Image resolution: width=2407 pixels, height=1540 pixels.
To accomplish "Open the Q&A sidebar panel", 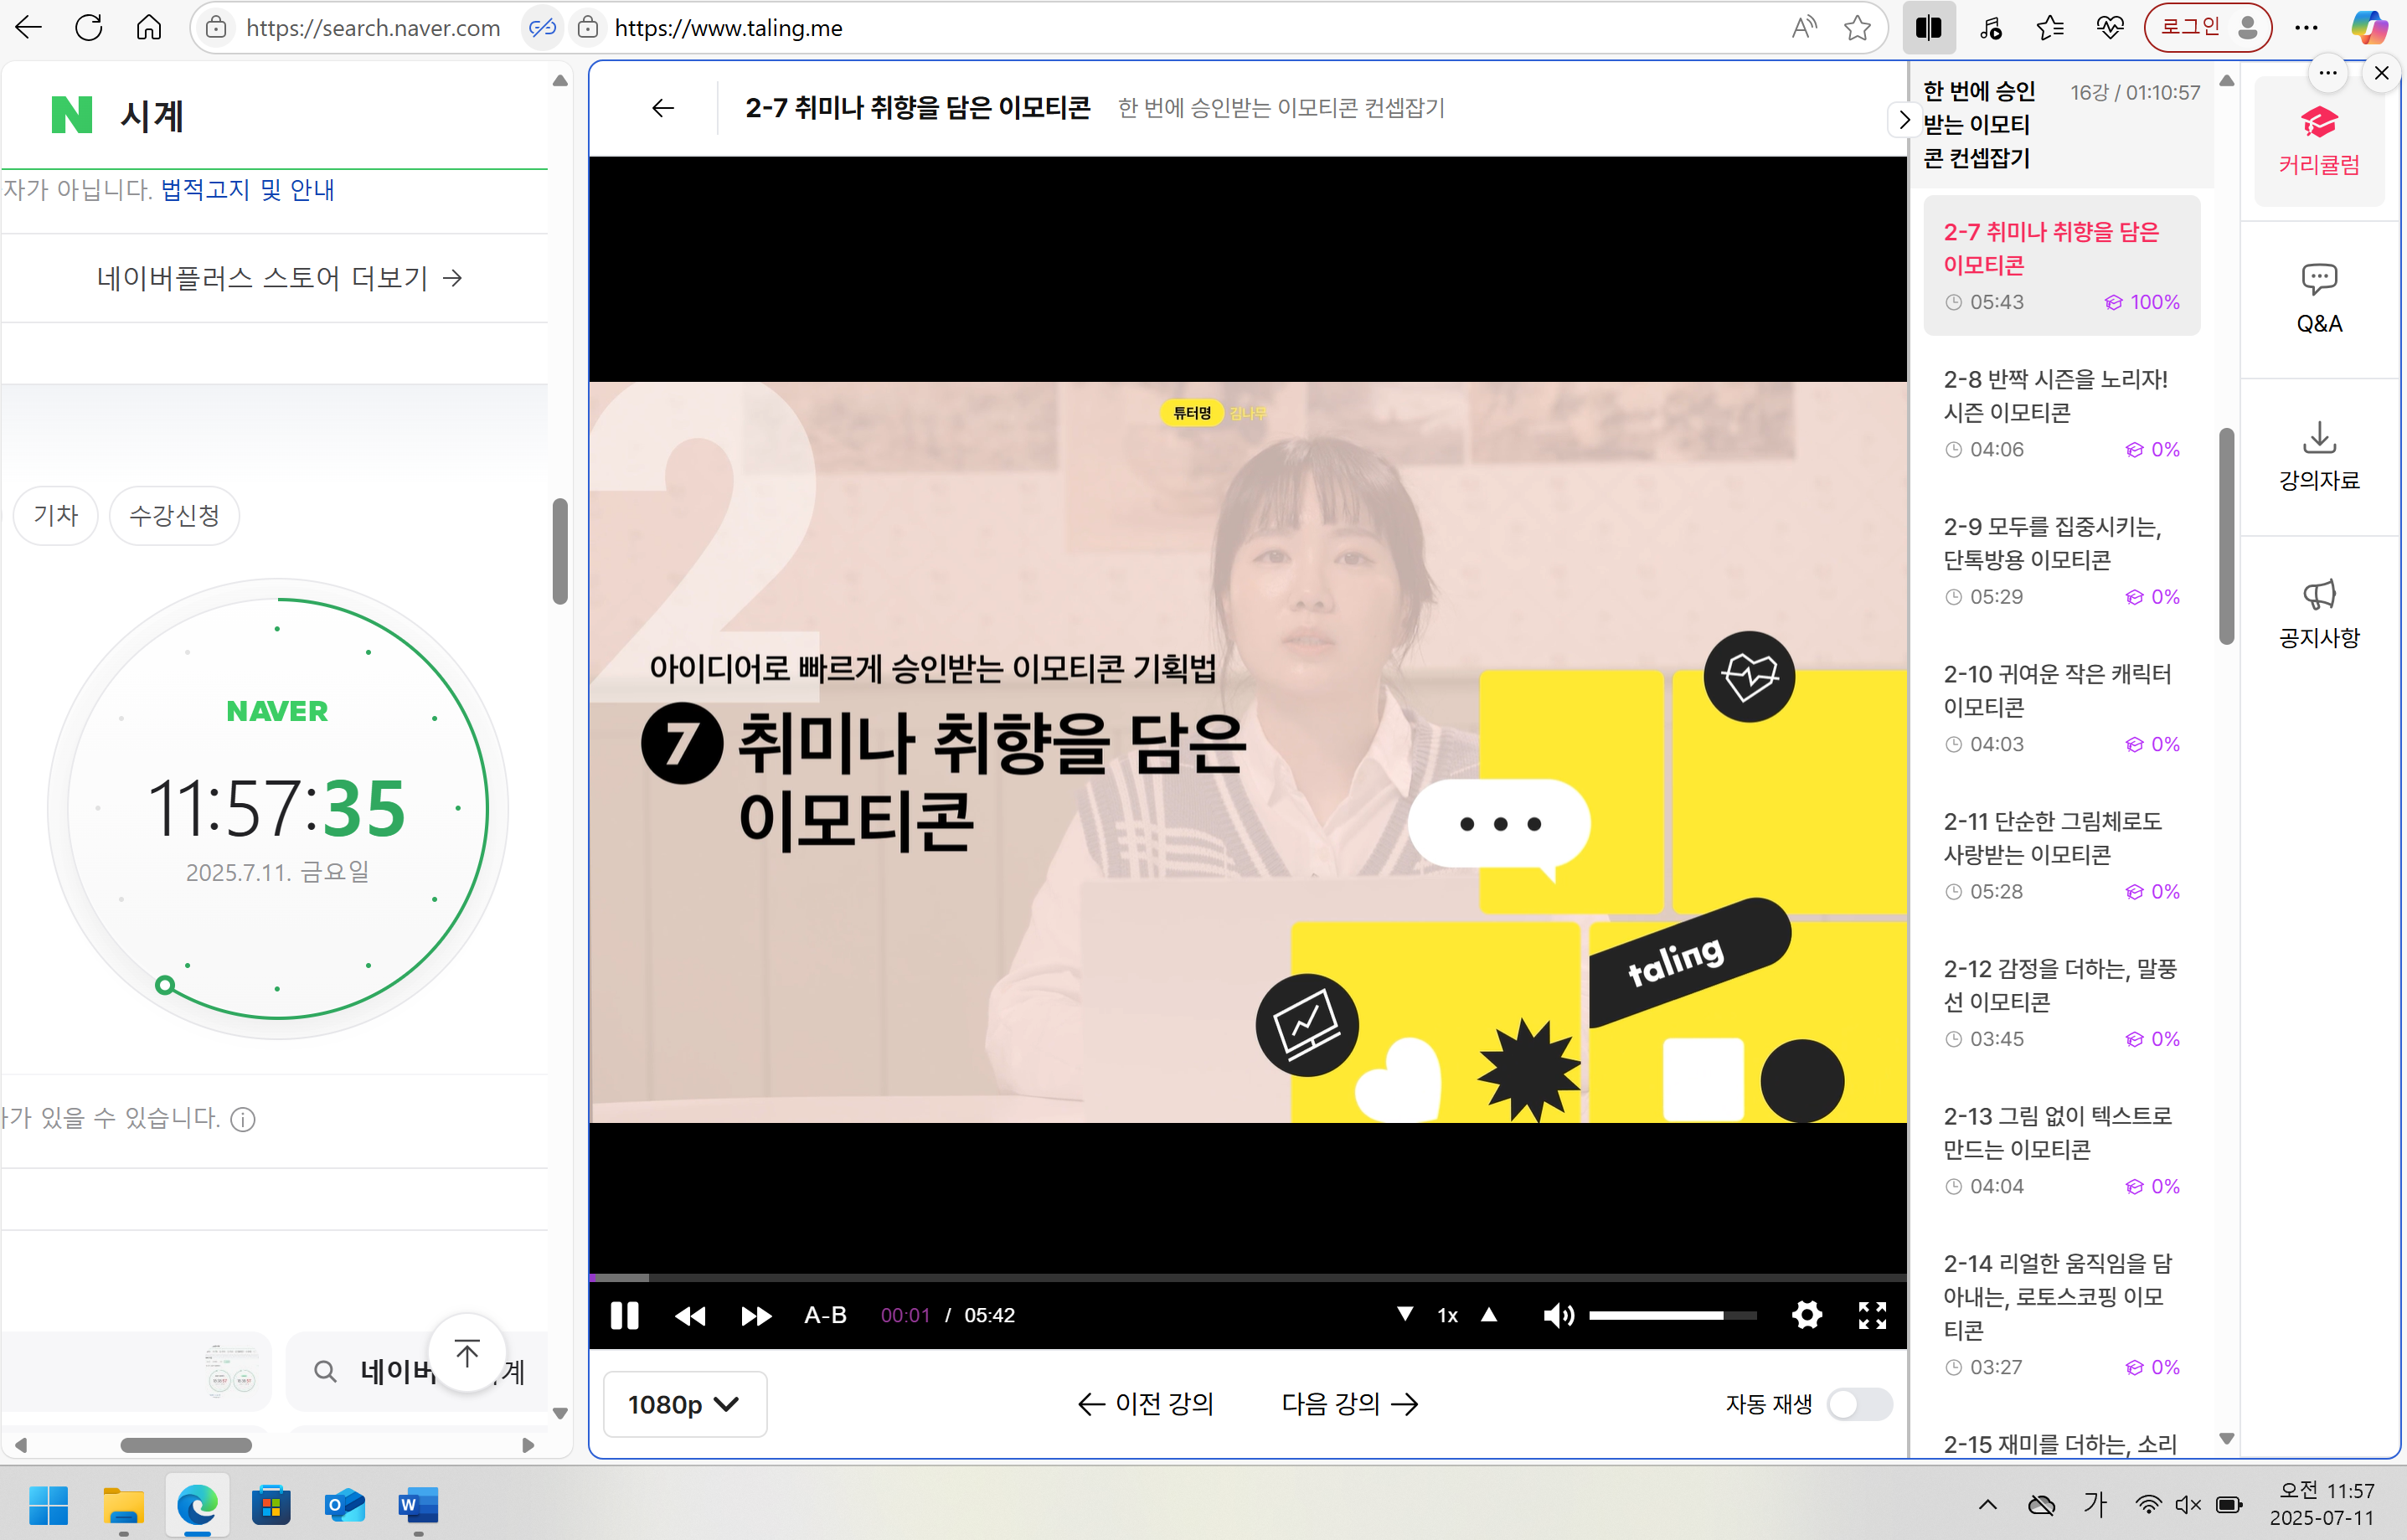I will coord(2318,299).
